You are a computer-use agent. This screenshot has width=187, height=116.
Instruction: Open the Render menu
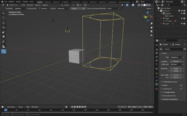[18, 2]
